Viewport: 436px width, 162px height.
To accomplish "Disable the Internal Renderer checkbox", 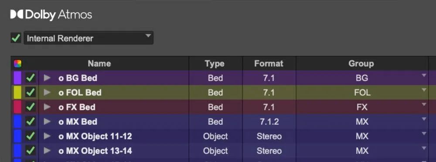I will point(16,38).
